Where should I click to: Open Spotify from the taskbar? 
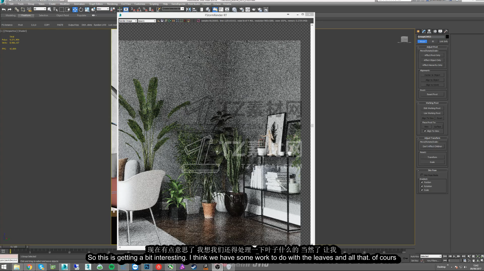click(x=111, y=267)
